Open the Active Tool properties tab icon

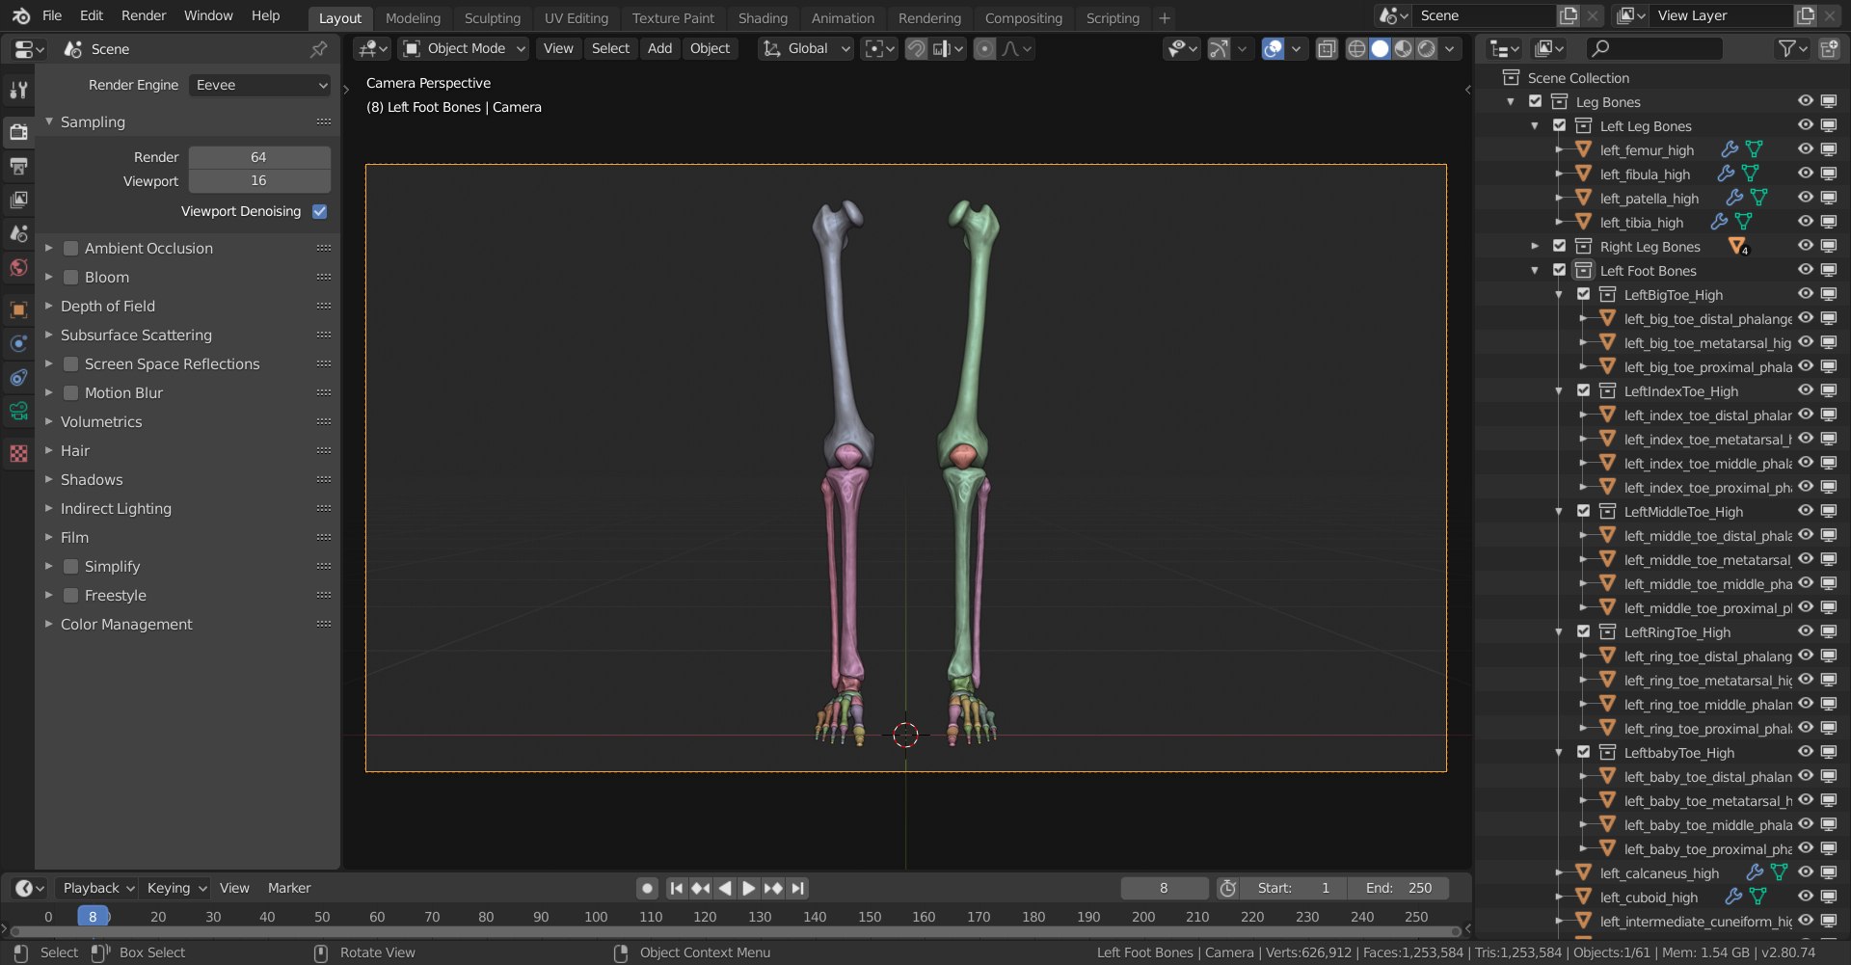[x=18, y=90]
